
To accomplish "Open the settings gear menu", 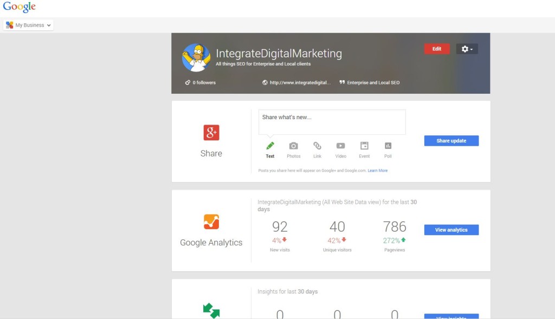I will pos(464,49).
